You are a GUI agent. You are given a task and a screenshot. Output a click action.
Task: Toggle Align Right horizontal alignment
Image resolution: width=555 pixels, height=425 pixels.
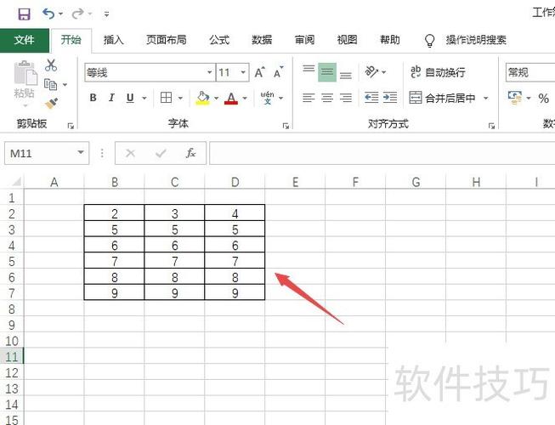(x=346, y=98)
